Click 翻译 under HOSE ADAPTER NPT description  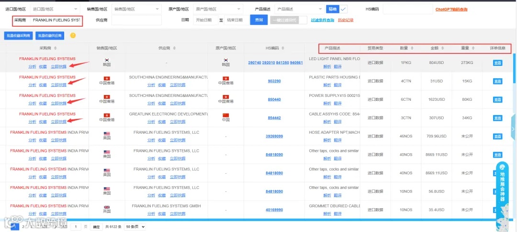tap(337, 140)
